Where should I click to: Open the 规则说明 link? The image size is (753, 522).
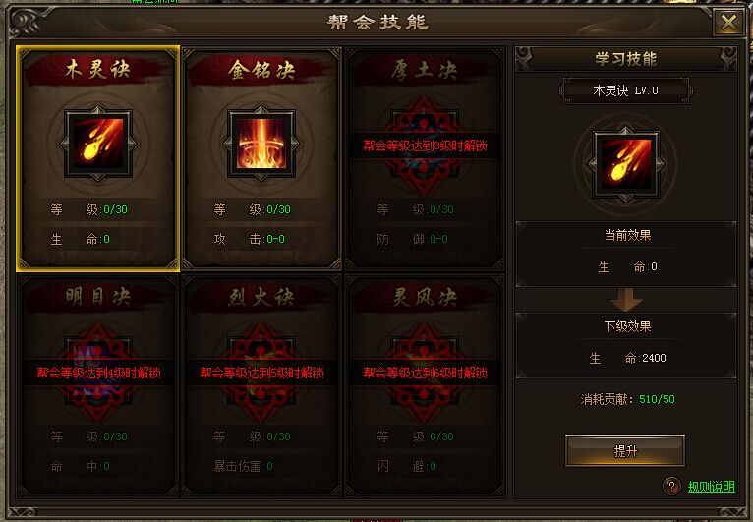[x=711, y=487]
